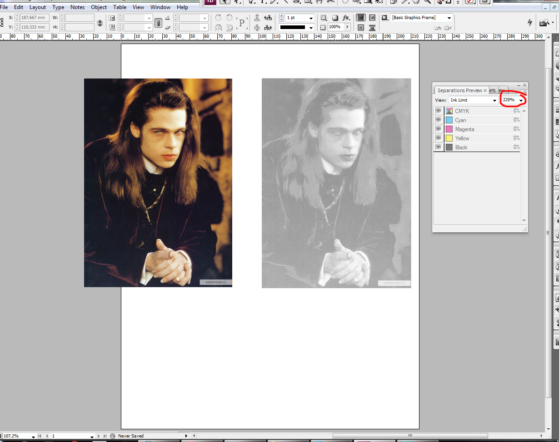Click the Never Saved status text

131,436
